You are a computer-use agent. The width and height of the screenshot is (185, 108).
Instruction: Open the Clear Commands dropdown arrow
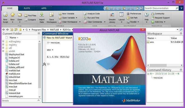[x=105, y=22]
